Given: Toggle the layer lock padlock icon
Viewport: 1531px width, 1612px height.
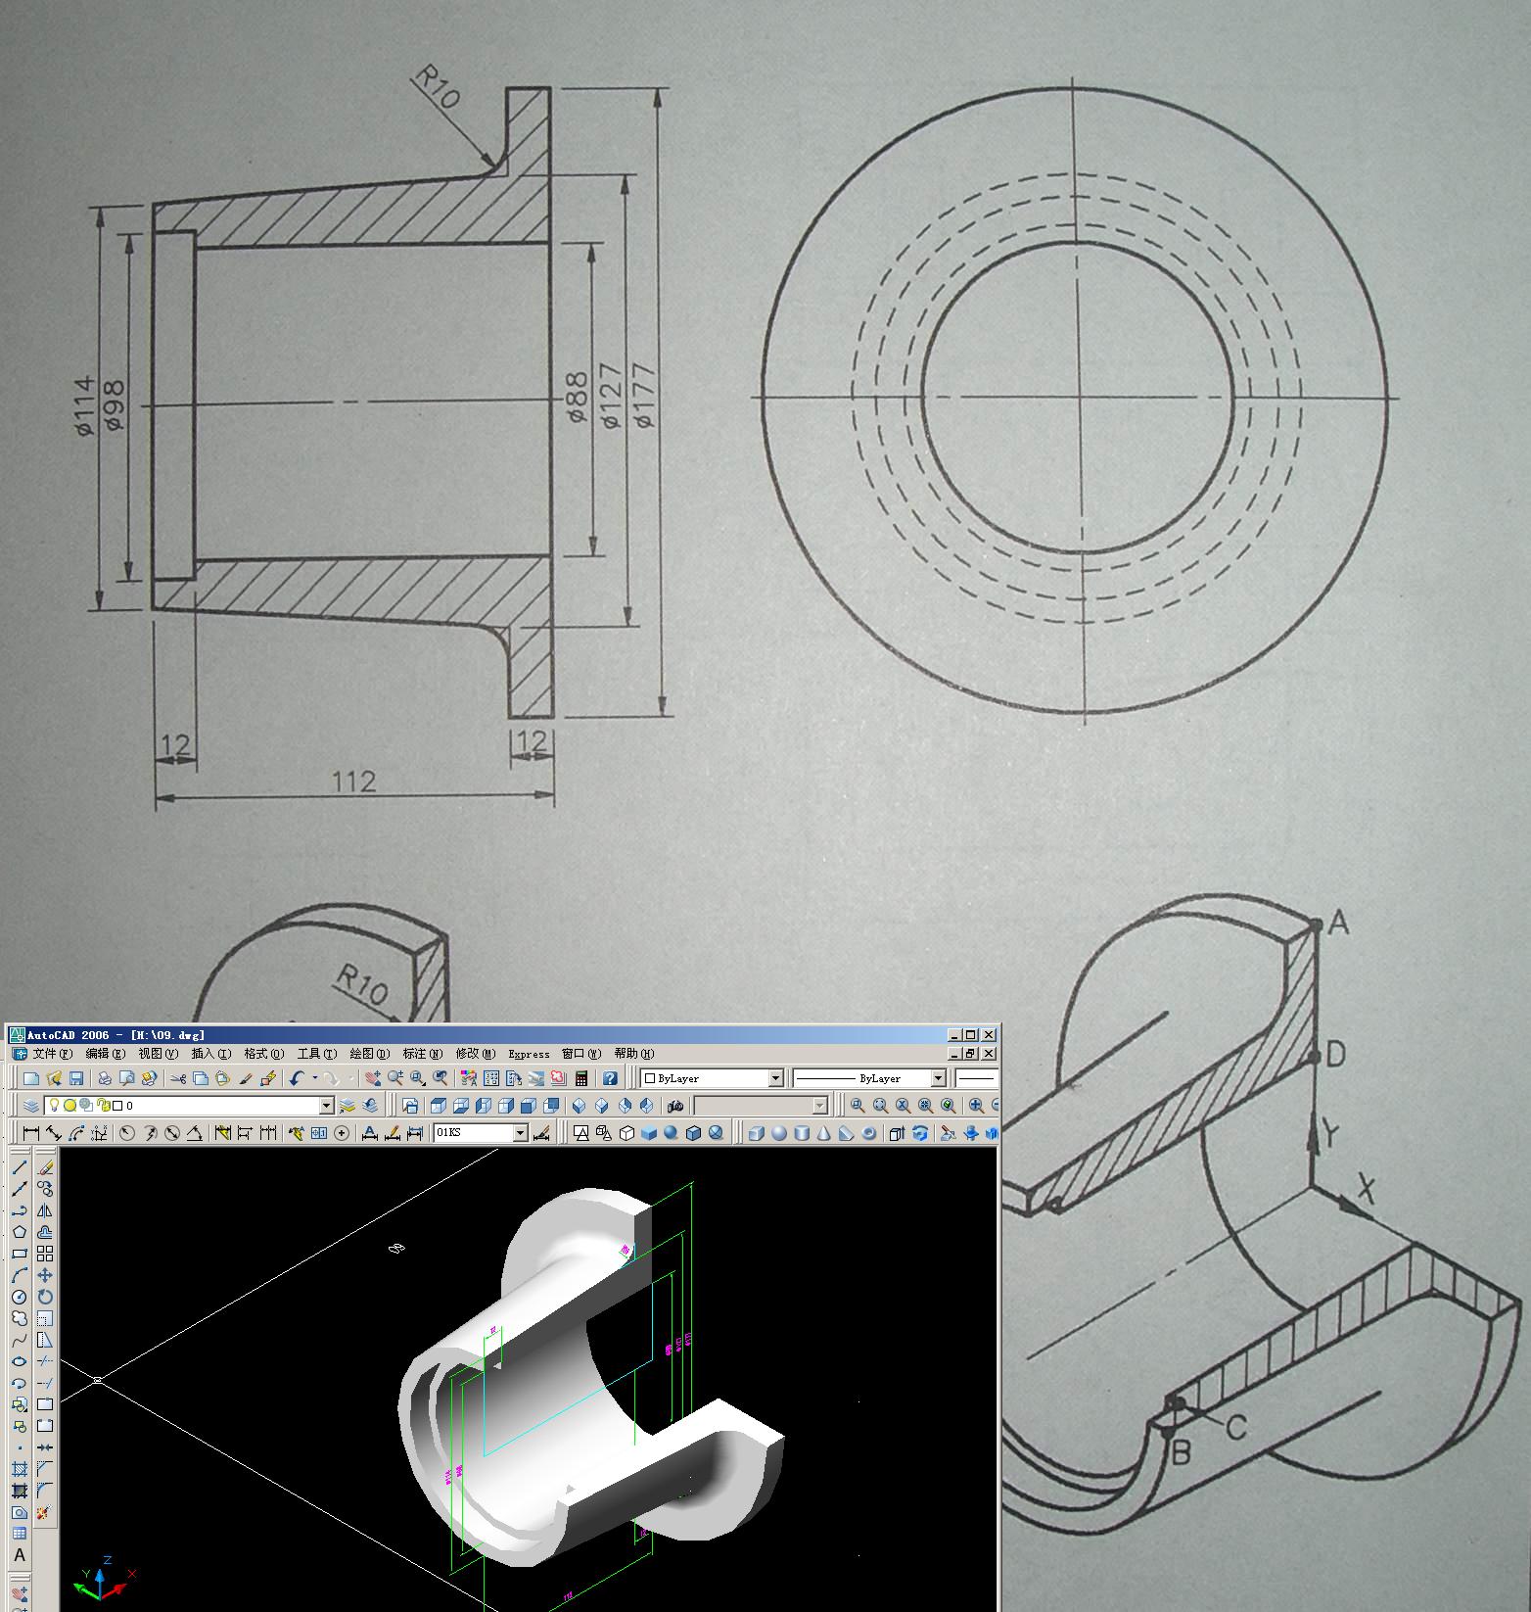Looking at the screenshot, I should coord(103,1106).
